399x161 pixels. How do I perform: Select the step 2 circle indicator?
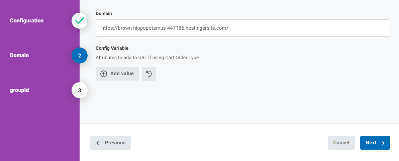(80, 55)
